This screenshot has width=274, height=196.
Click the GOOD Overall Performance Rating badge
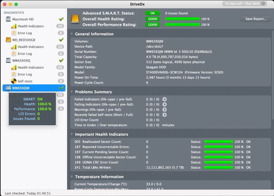point(152,25)
